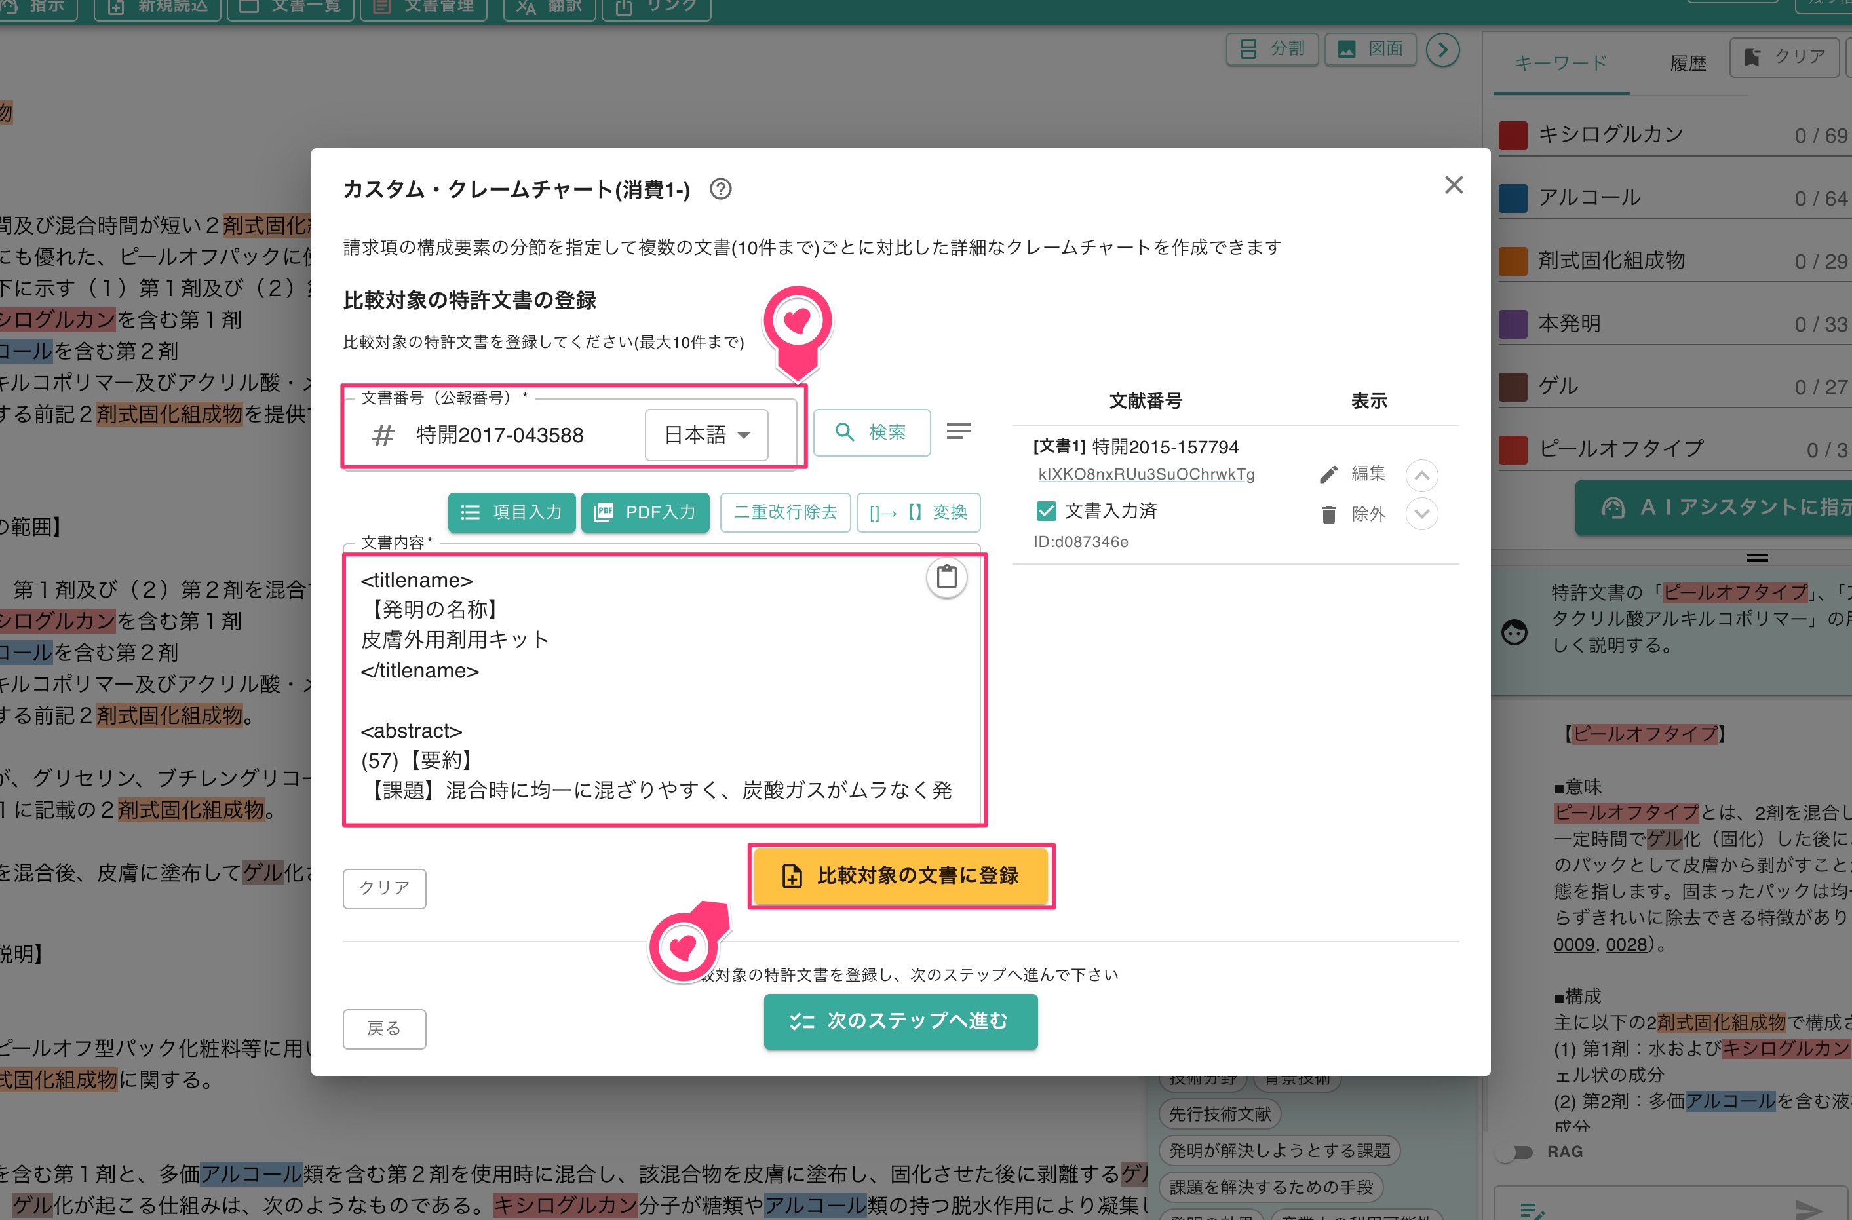Viewport: 1852px width, 1220px height.
Task: Open the lines menu icon beside 検索
Action: coord(958,431)
